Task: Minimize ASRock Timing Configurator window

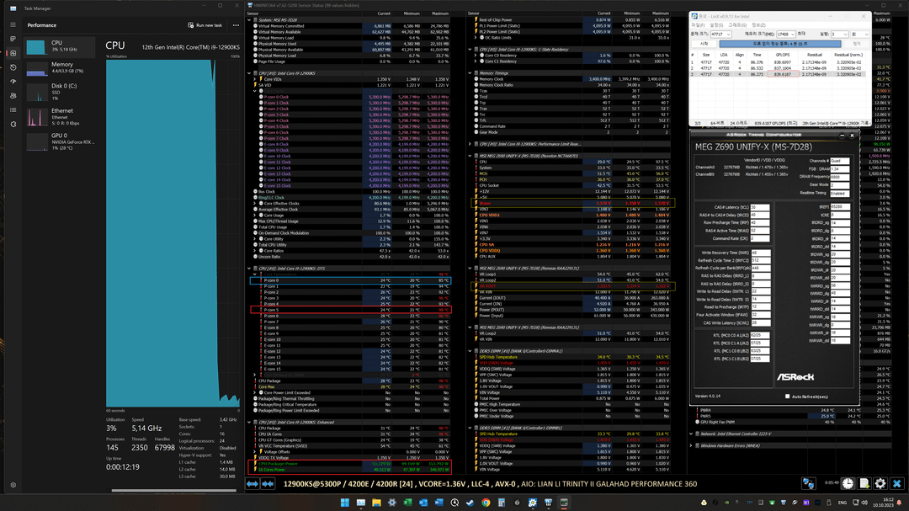Action: point(842,136)
